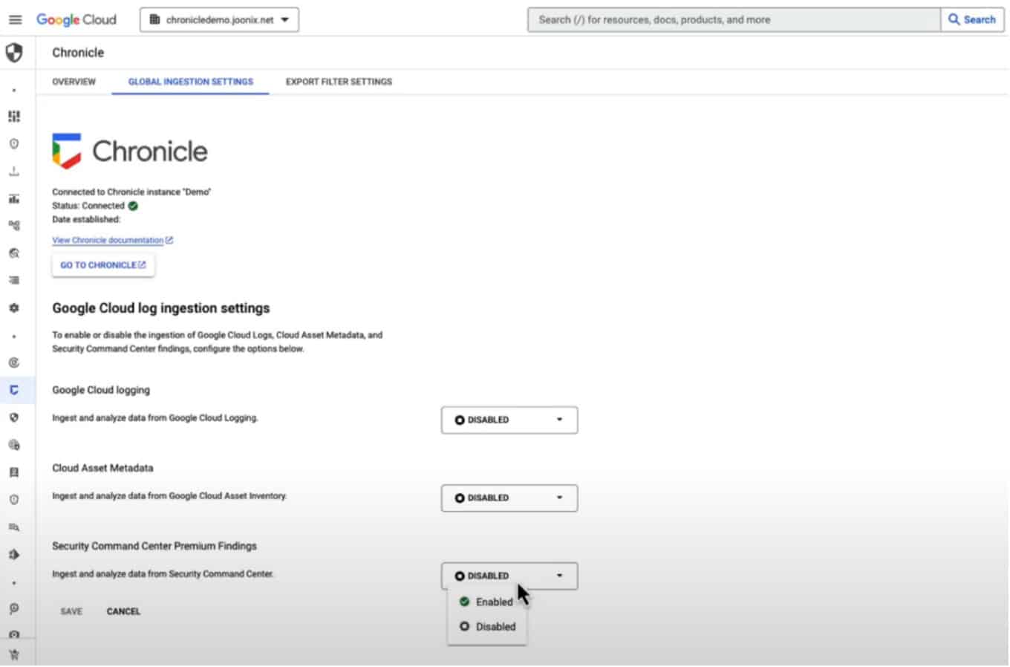The image size is (1010, 667).
Task: Open the globe-with-lock sidebar icon
Action: tap(14, 445)
